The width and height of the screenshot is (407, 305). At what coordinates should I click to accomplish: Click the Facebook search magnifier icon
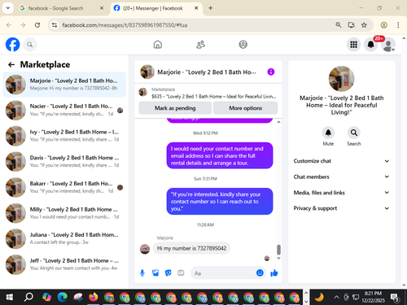tap(30, 45)
